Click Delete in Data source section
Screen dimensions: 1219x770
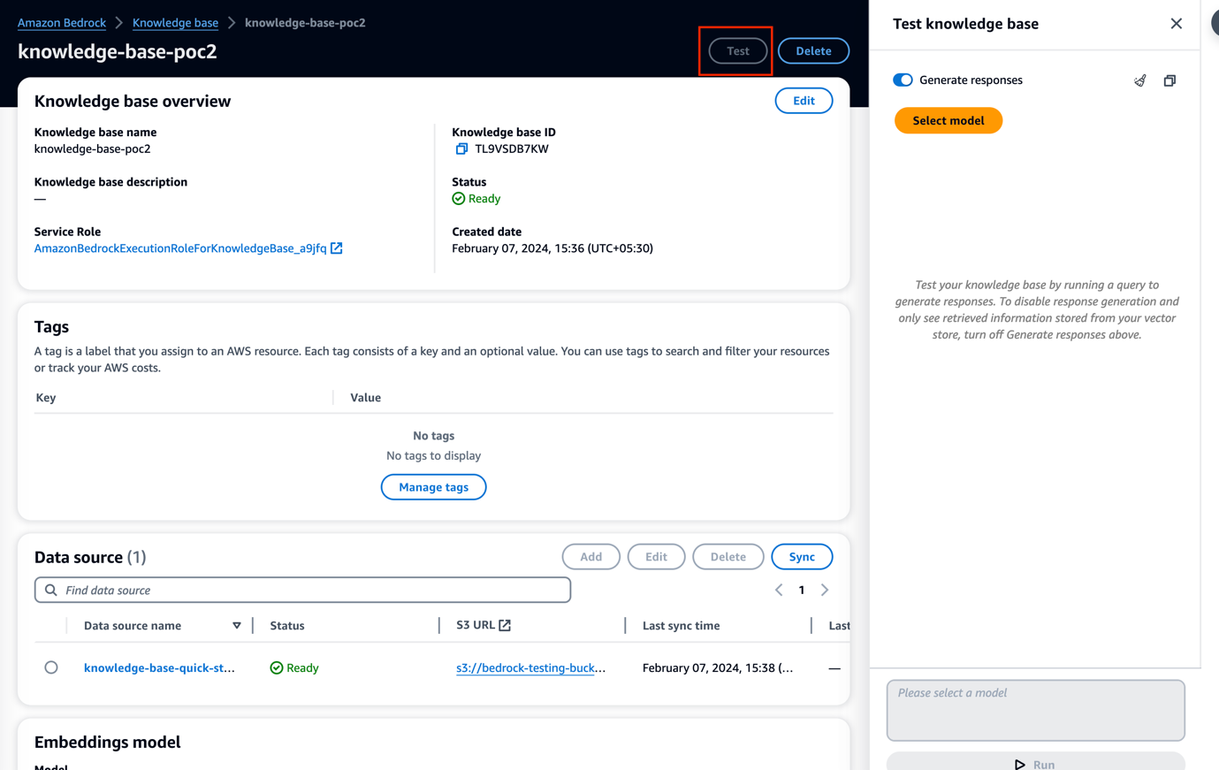coord(728,557)
